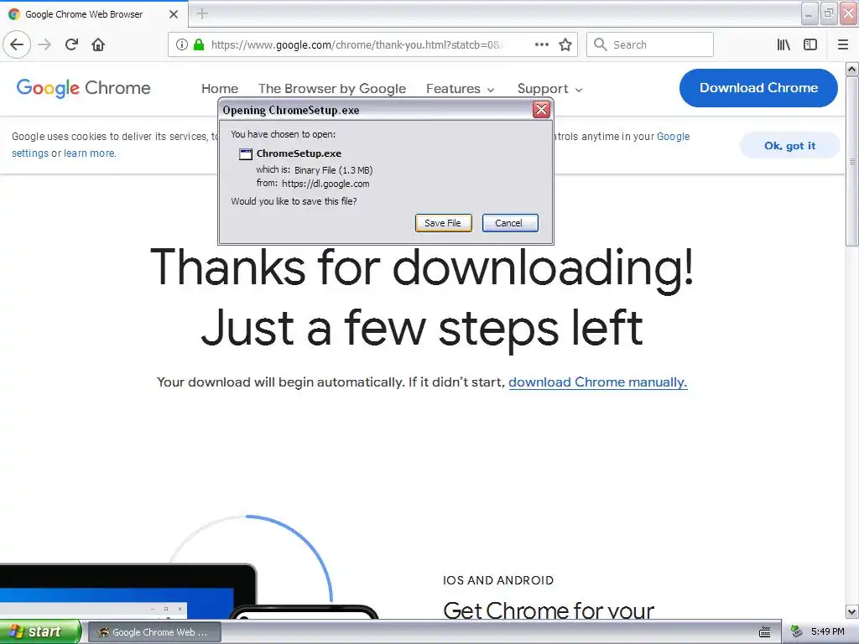
Task: Follow the download Chrome manually link
Action: [x=597, y=382]
